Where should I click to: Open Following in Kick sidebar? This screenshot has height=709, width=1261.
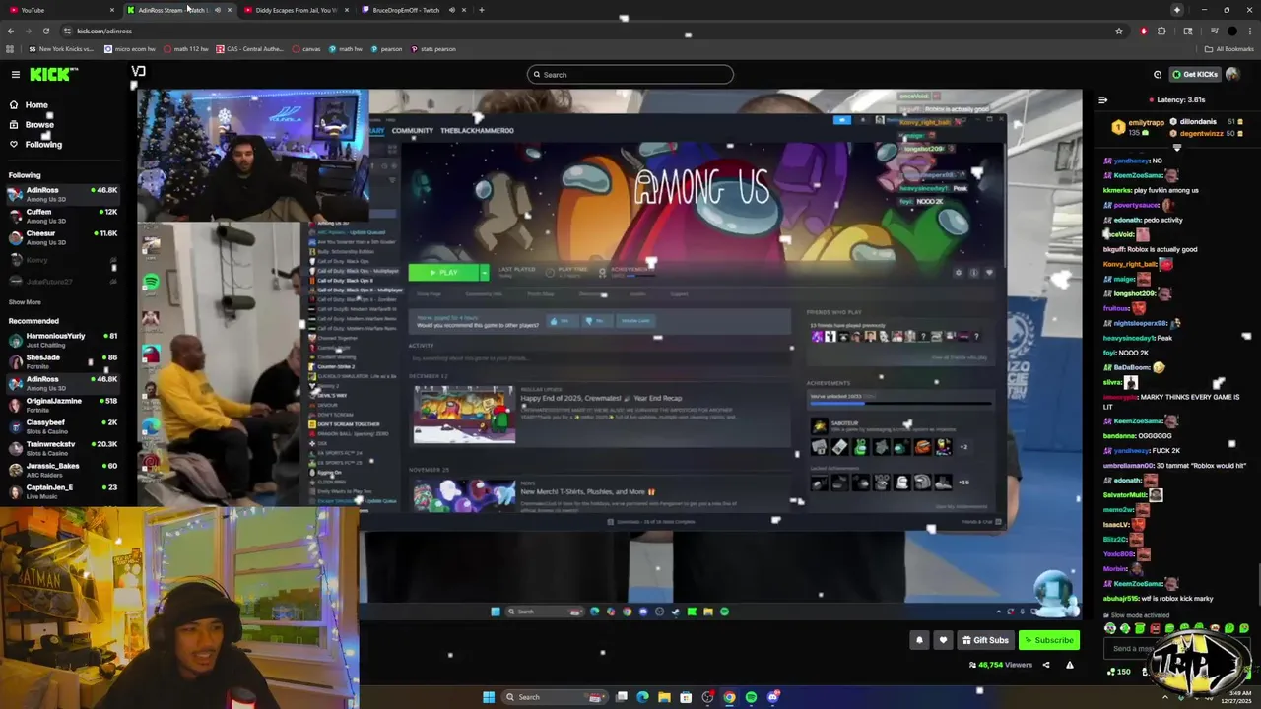[43, 144]
